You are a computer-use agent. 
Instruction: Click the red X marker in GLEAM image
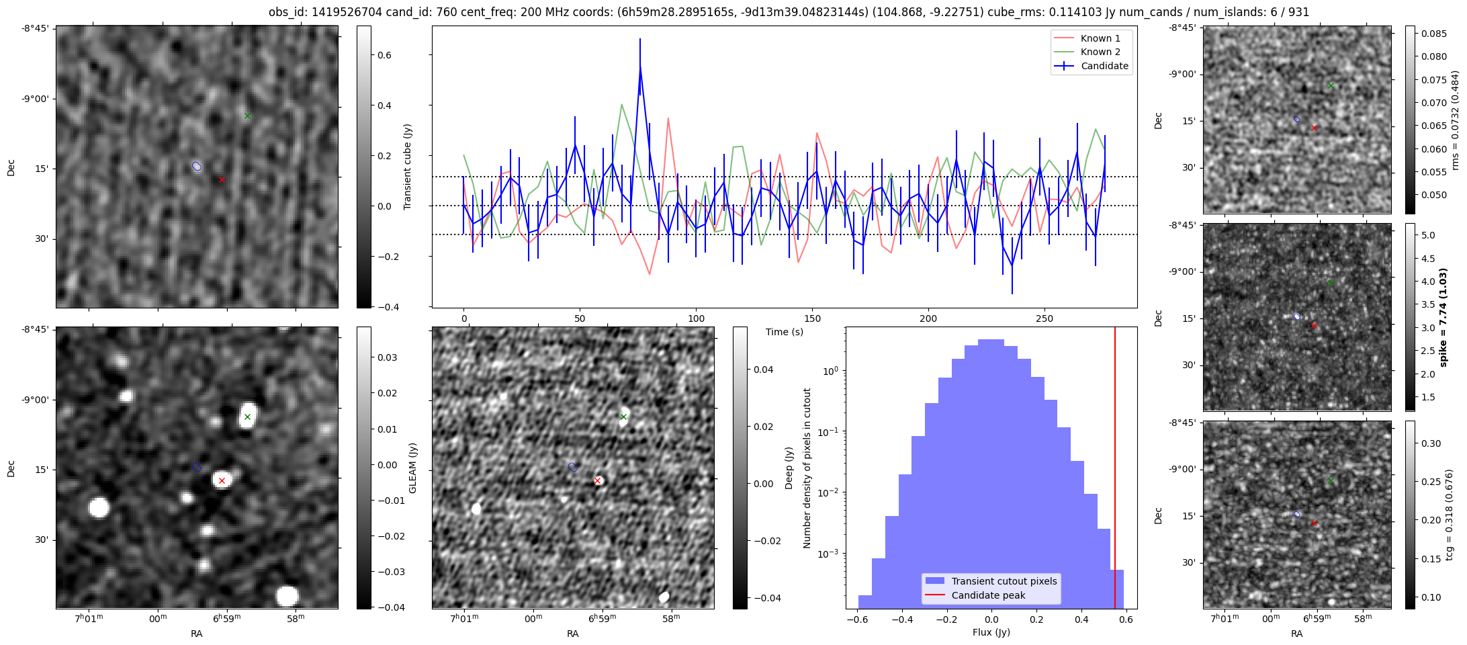222,480
